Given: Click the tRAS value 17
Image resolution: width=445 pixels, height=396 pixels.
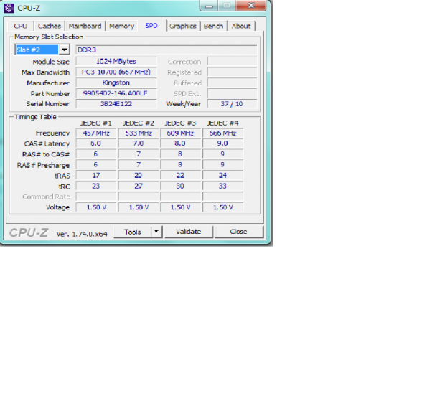Looking at the screenshot, I should 96,176.
